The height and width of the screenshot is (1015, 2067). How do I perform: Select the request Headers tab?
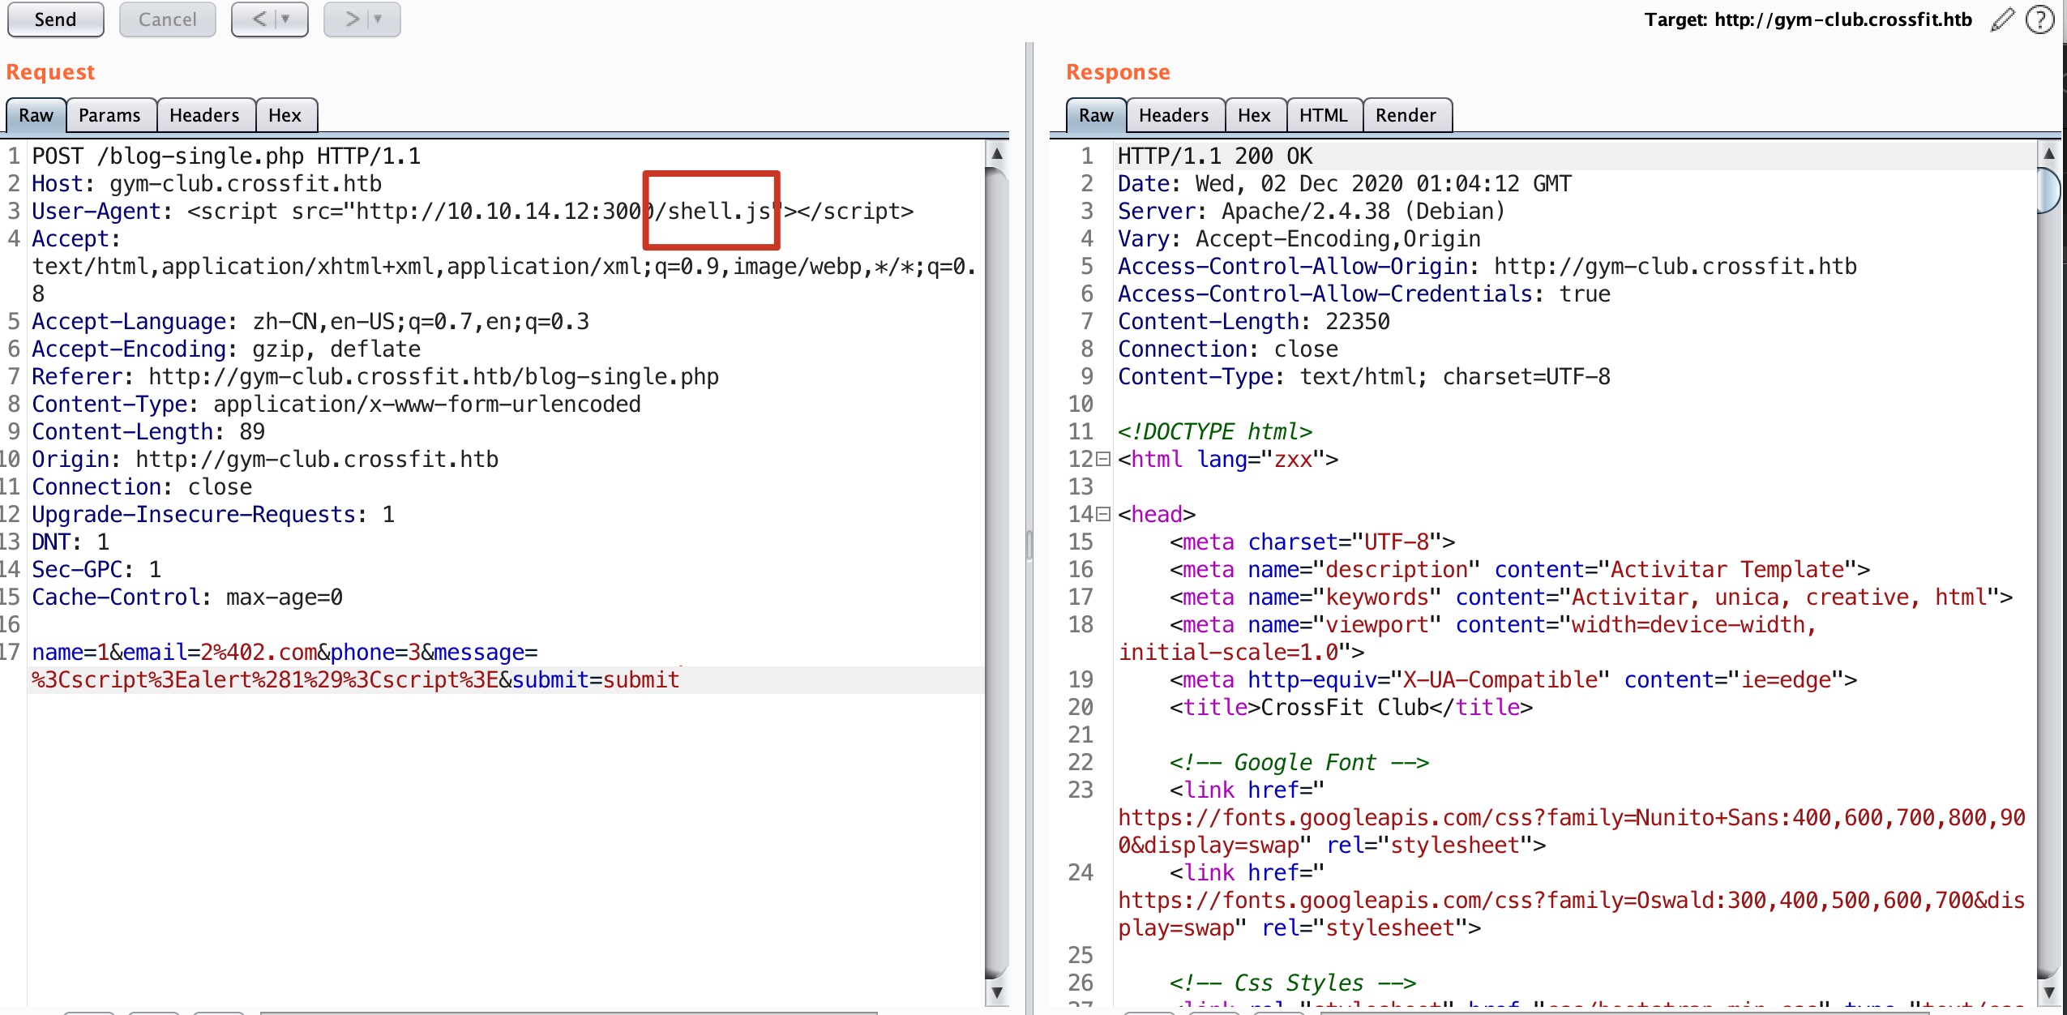click(x=204, y=115)
